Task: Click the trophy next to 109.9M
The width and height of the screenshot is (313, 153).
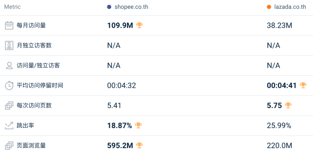Action: pos(139,25)
